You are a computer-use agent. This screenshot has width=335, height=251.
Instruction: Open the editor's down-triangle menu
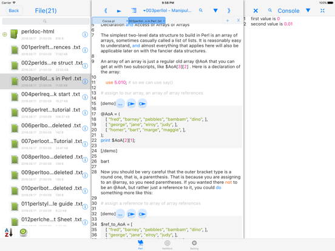pyautogui.click(x=215, y=10)
